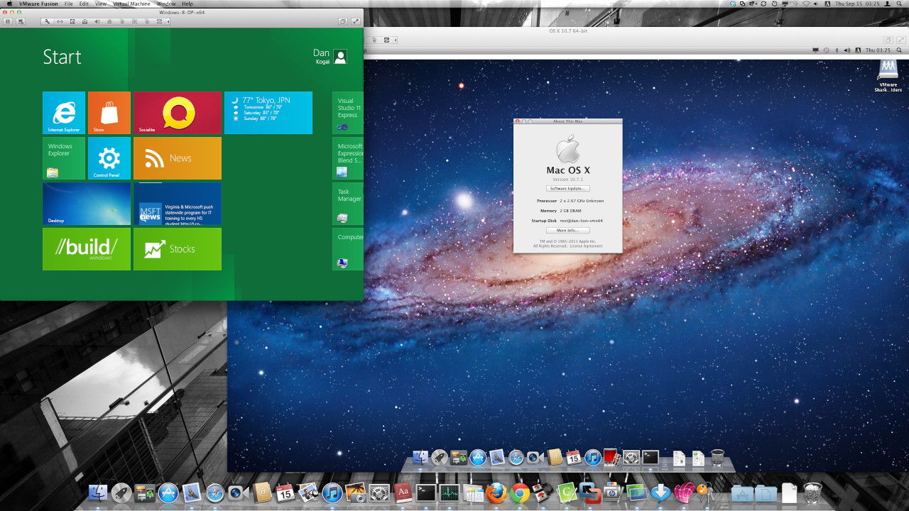Expand the VMware toolbar overflow arrow
909x511 pixels.
[168, 22]
